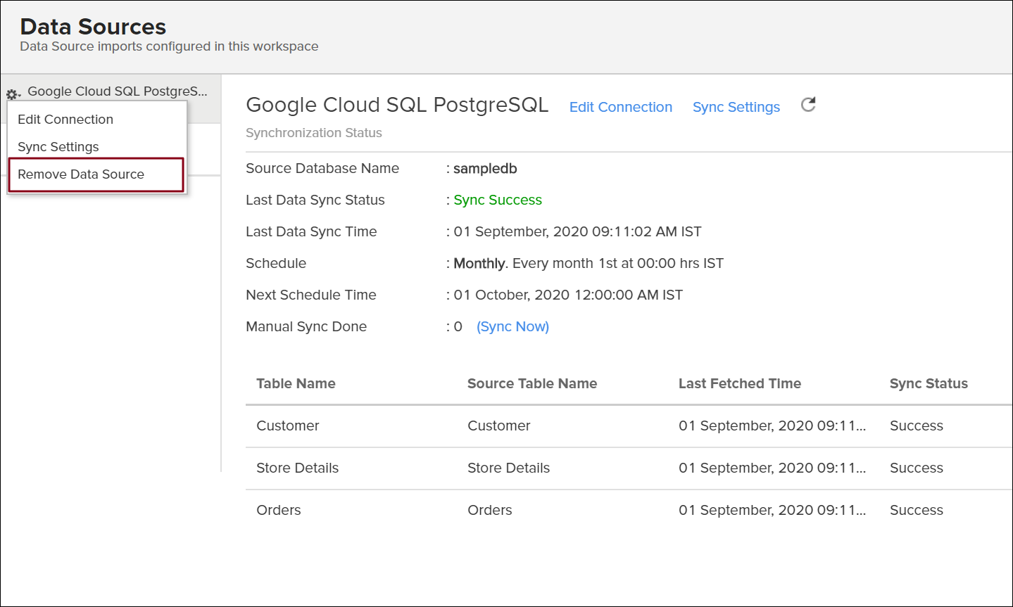
Task: Open the Orders table row
Action: (x=278, y=510)
